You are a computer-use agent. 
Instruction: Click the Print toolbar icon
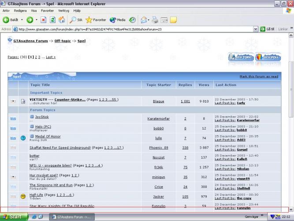pyautogui.click(x=155, y=20)
